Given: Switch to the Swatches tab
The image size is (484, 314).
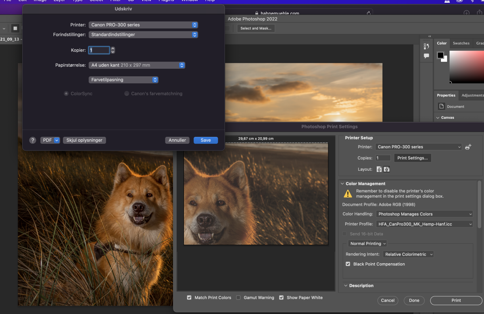Looking at the screenshot, I should (x=461, y=43).
